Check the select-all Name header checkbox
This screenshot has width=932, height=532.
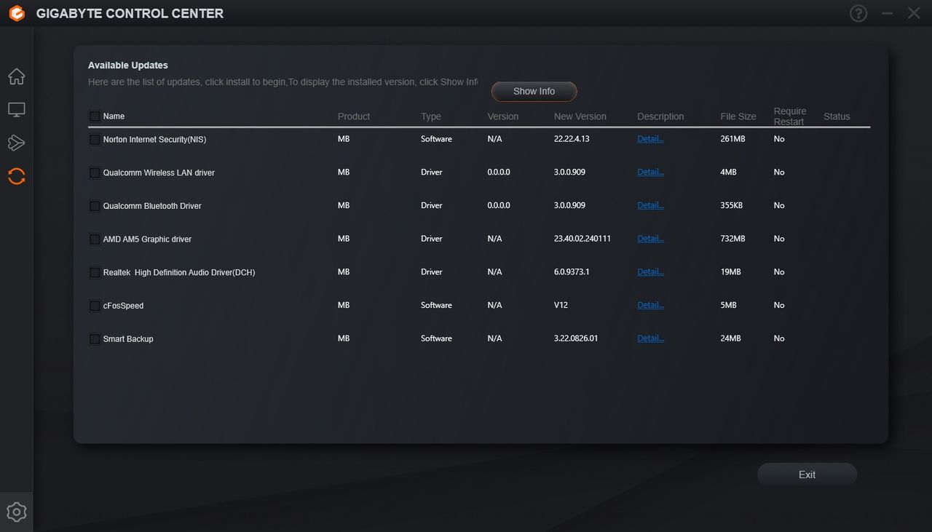[95, 116]
